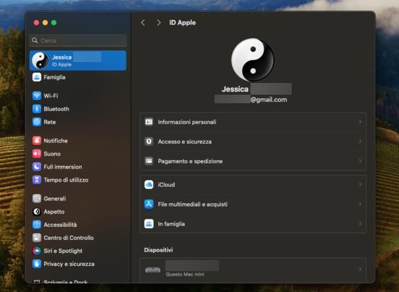This screenshot has width=399, height=292.
Task: Open the Rete globe icon
Action: [x=37, y=122]
